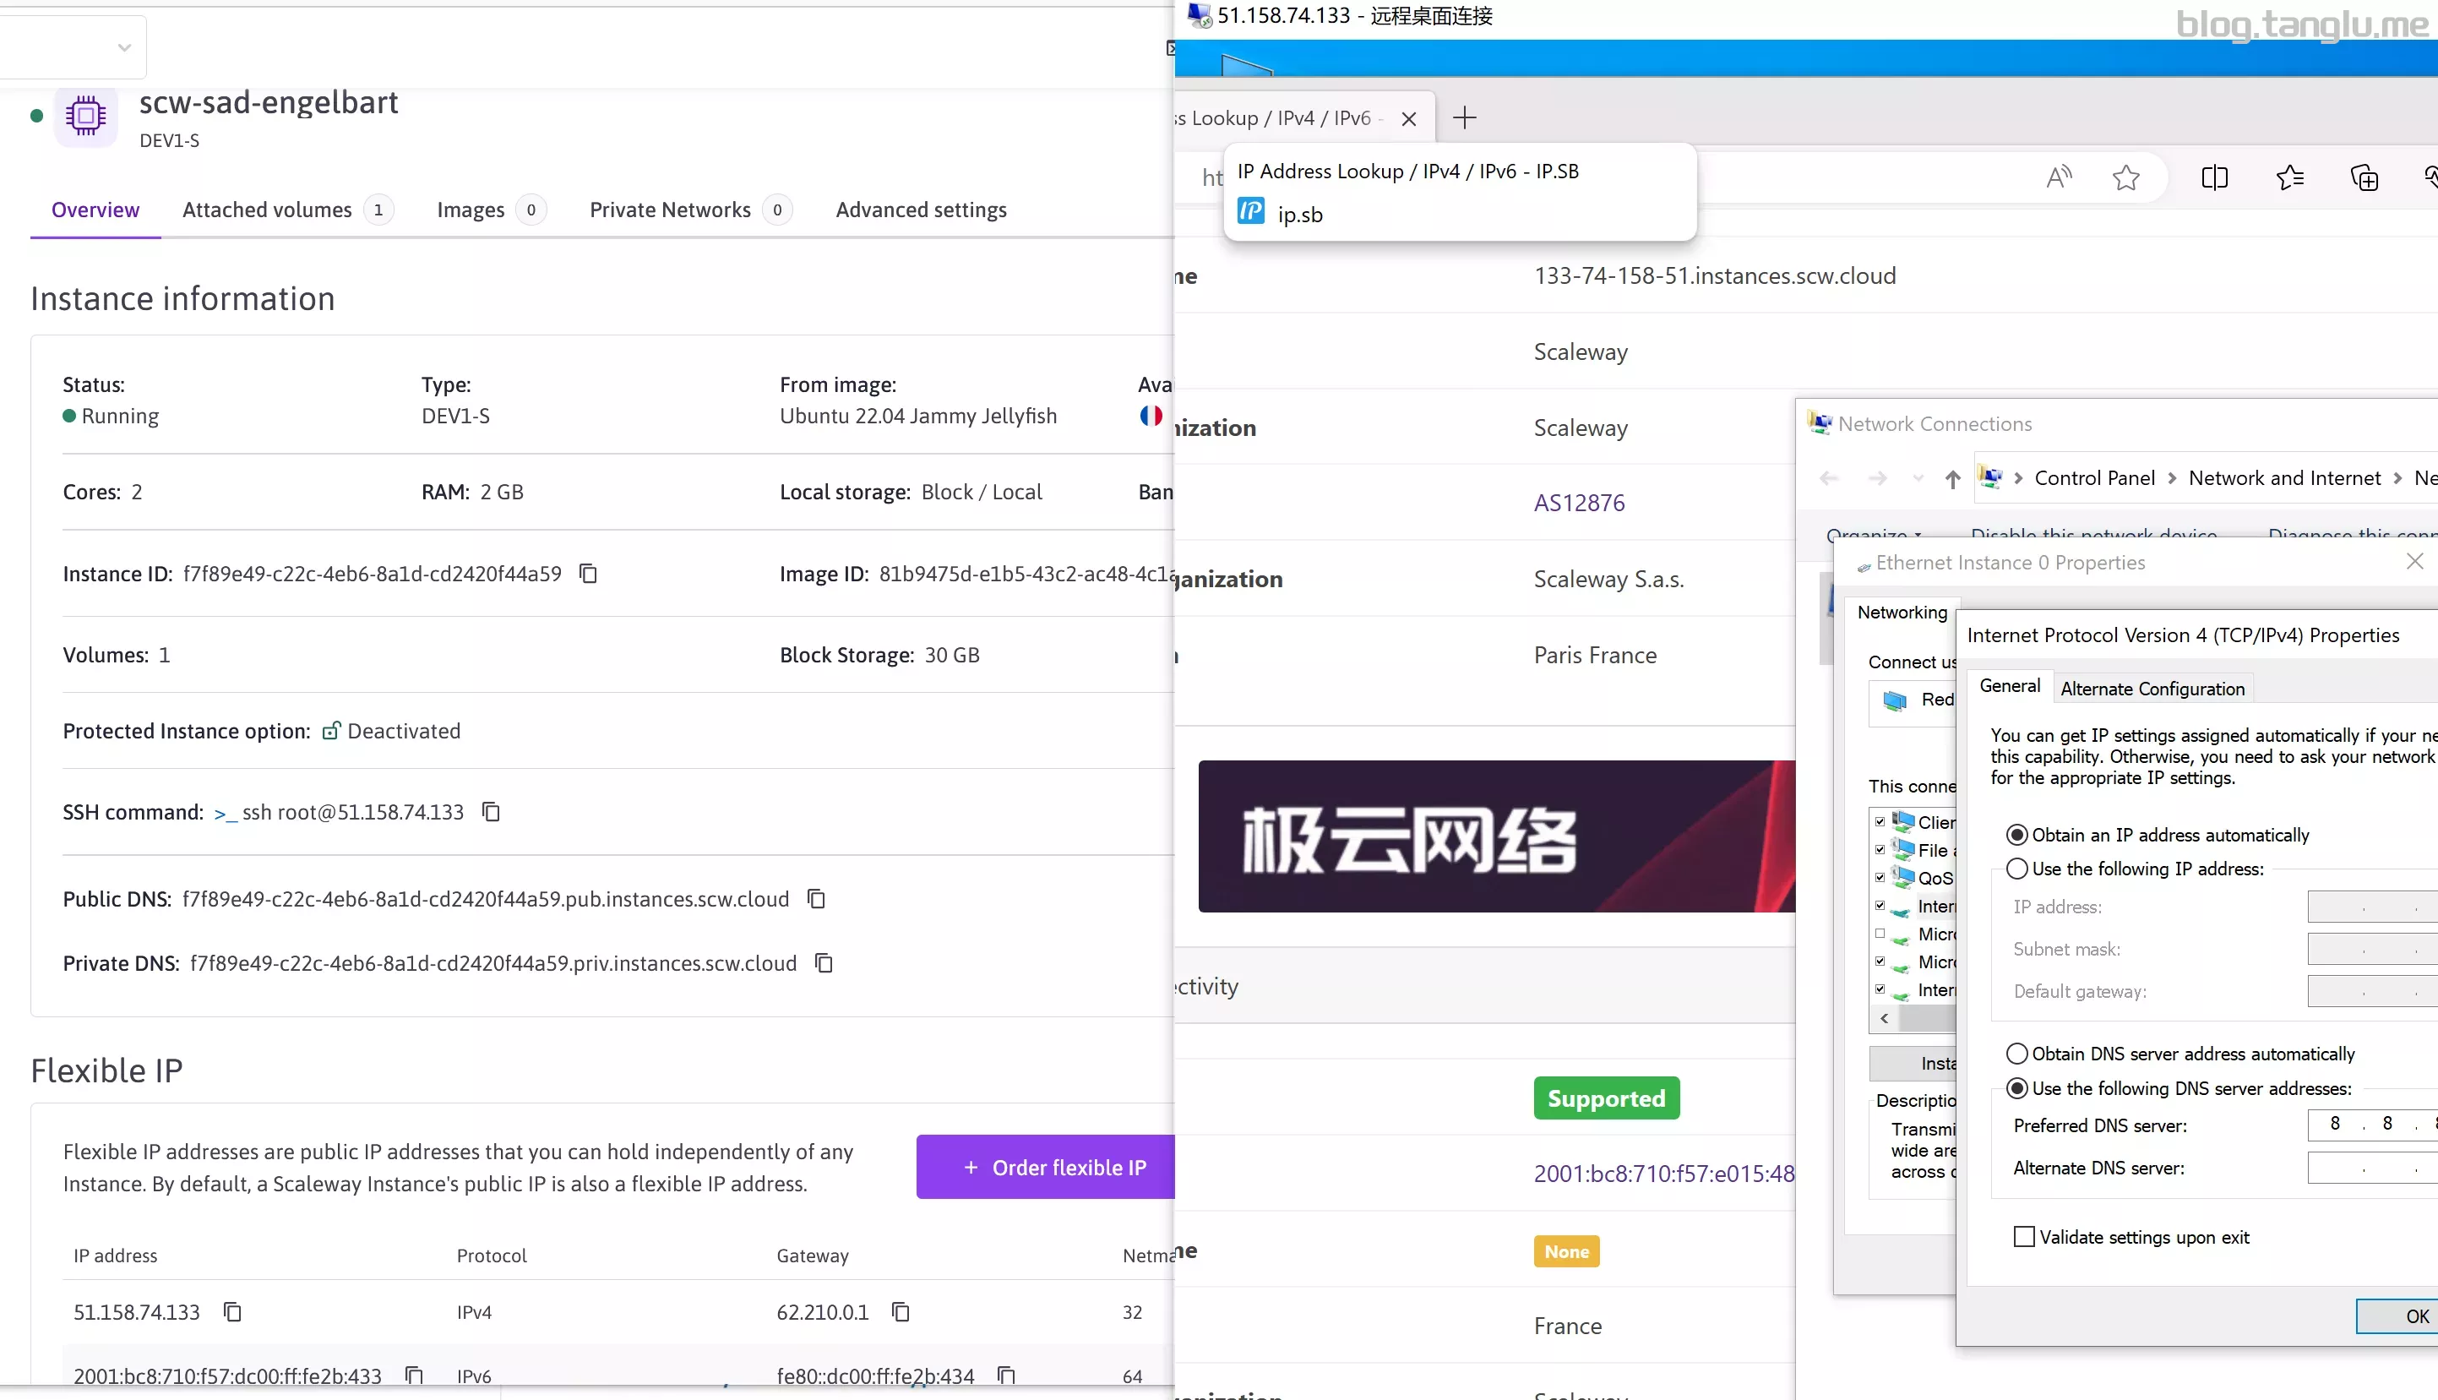Open the Alternate Configuration tab
This screenshot has height=1400, width=2438.
(x=2152, y=689)
